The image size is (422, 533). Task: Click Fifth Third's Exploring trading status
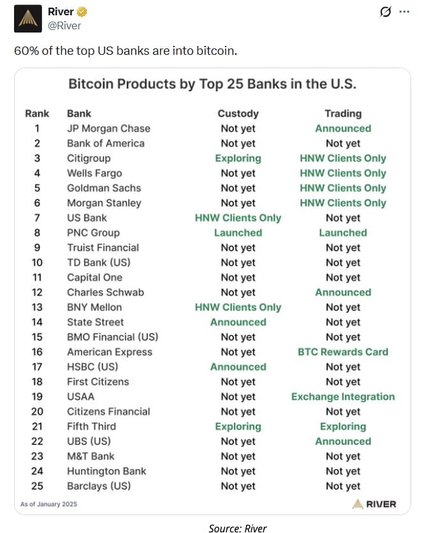tap(343, 427)
